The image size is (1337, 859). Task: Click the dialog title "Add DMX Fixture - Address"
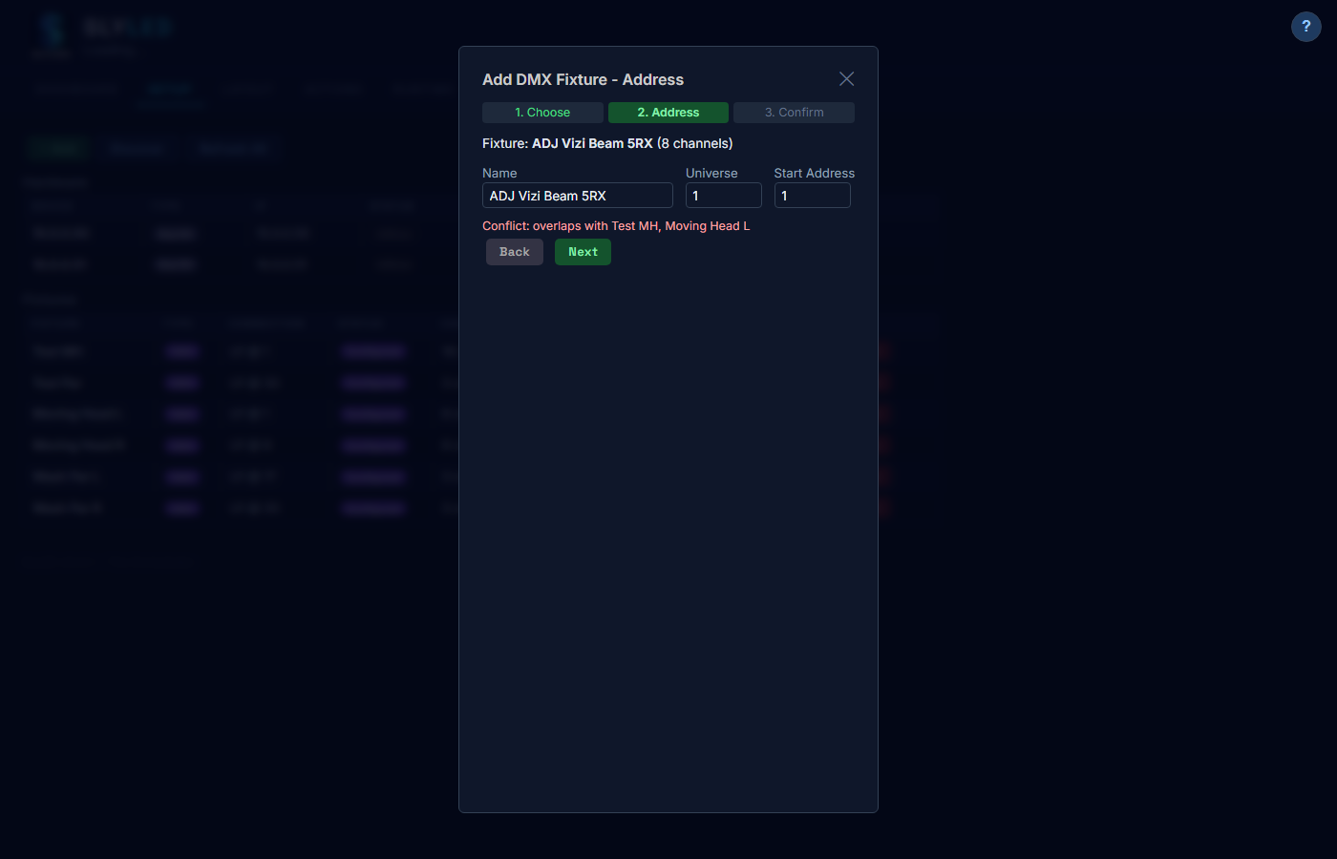[x=583, y=79]
